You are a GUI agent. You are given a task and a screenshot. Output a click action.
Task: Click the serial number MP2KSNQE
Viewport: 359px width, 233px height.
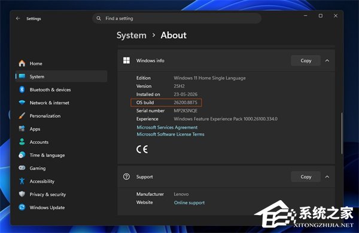click(185, 111)
